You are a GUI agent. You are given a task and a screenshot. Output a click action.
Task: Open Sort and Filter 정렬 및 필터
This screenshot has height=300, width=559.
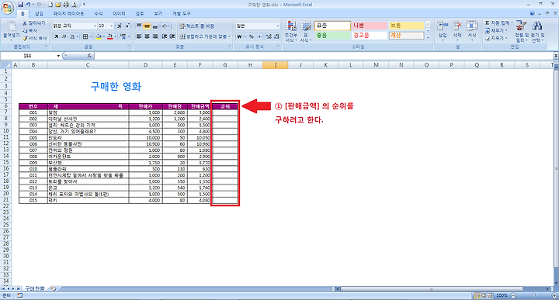point(521,31)
